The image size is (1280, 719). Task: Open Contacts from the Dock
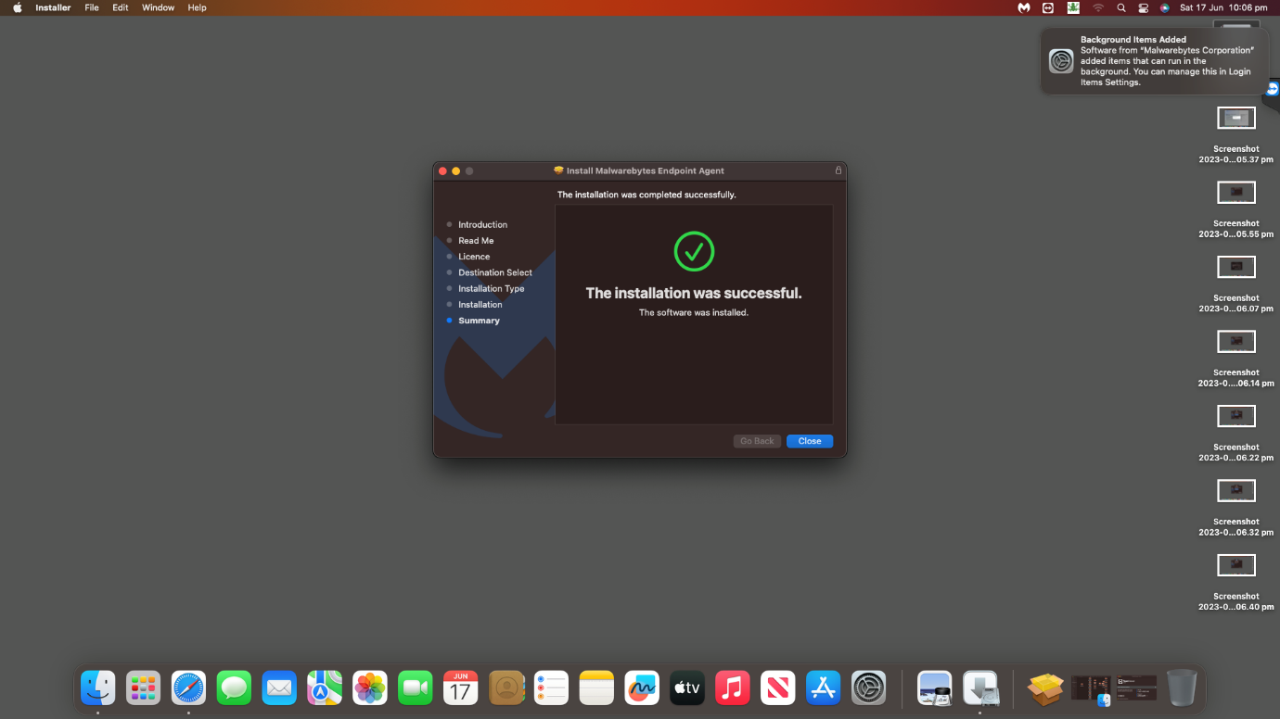click(x=506, y=687)
